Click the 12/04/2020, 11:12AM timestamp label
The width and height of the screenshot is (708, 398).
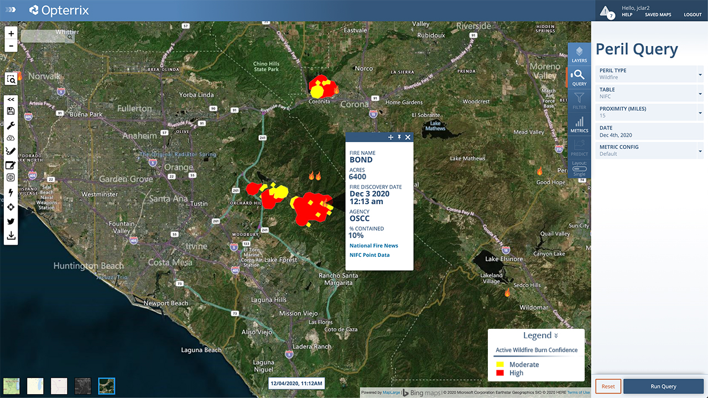(296, 383)
